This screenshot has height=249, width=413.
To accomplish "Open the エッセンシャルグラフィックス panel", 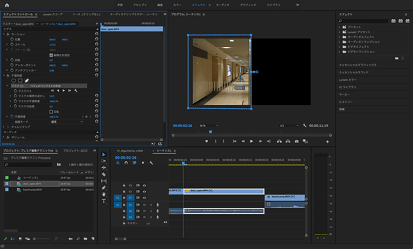I will tap(357, 65).
